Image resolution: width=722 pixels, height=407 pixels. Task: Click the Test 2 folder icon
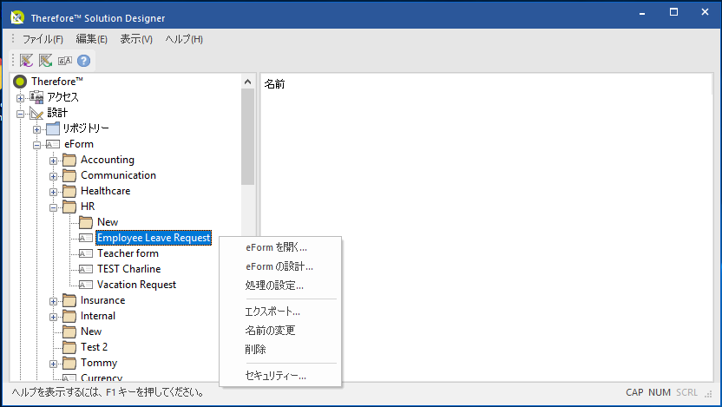(x=69, y=347)
